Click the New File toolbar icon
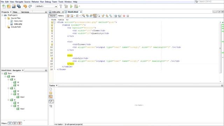Image resolution: width=224 pixels, height=126 pixels. point(4,6)
